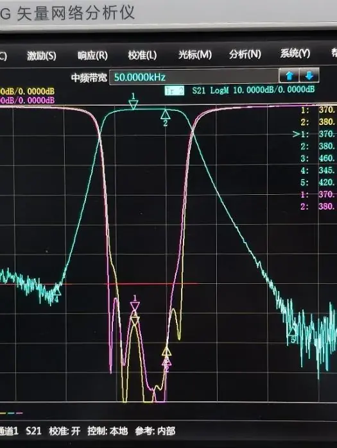Select green marker 1 on passband top
Viewport: 337px width, 448px height.
(x=134, y=102)
